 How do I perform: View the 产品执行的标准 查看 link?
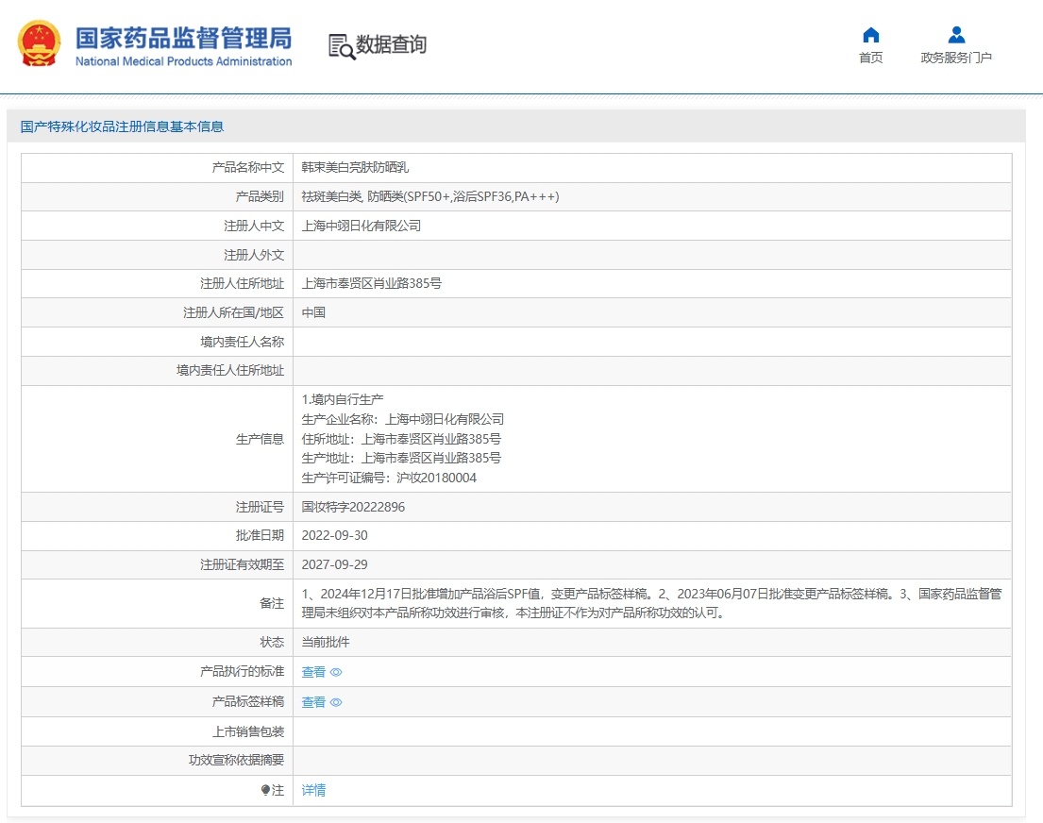point(313,672)
